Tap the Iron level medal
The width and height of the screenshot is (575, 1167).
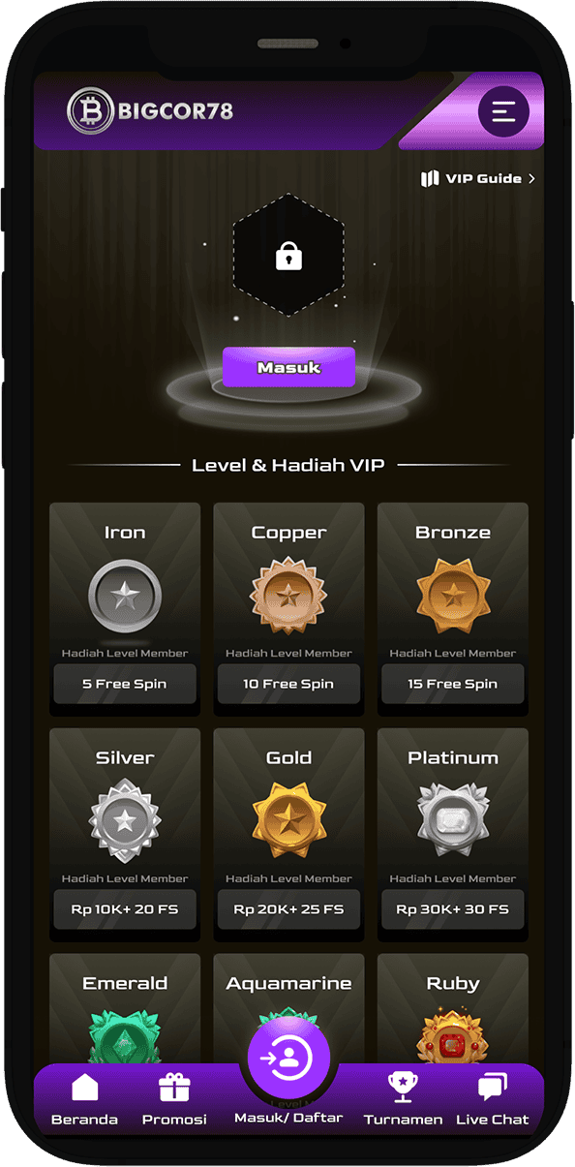point(125,598)
